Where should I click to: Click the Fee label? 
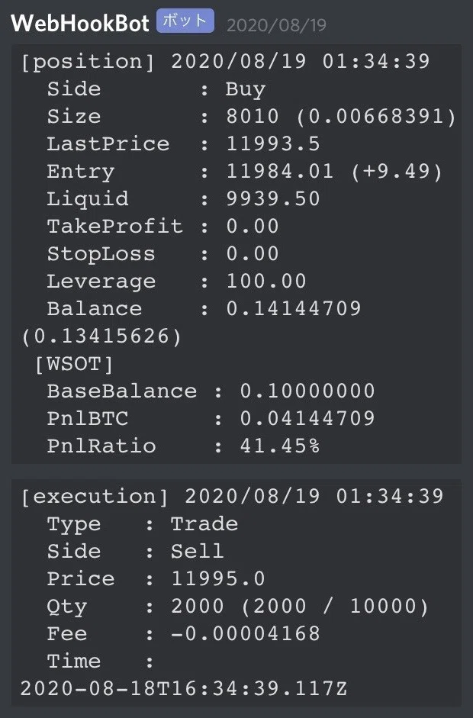tap(67, 634)
